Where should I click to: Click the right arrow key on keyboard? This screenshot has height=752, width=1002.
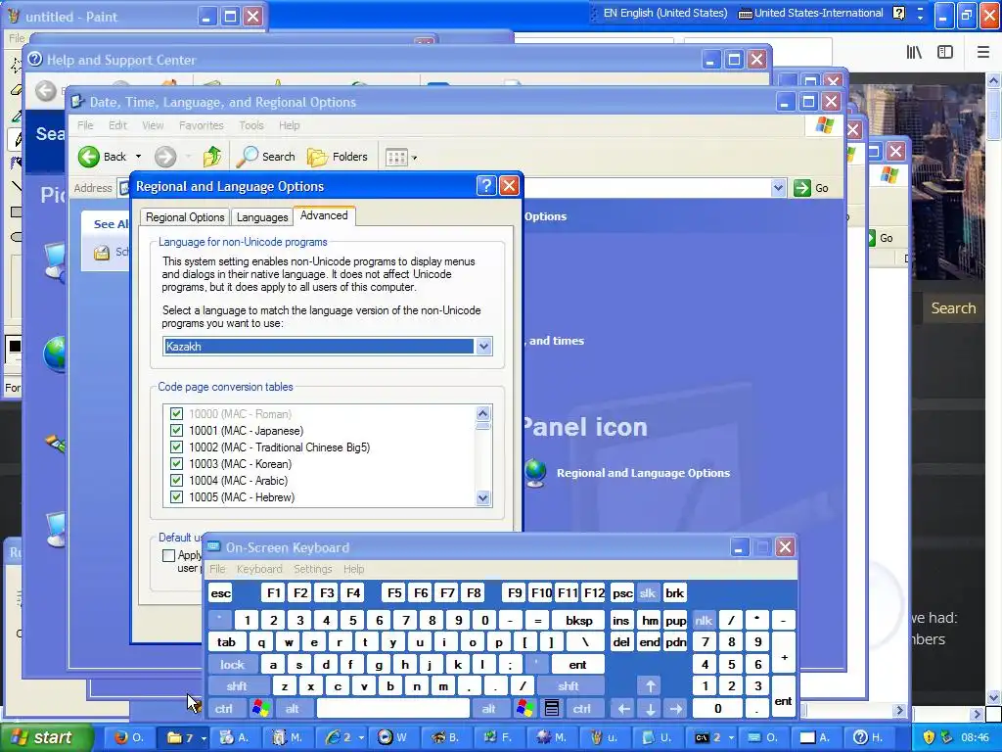tap(675, 709)
